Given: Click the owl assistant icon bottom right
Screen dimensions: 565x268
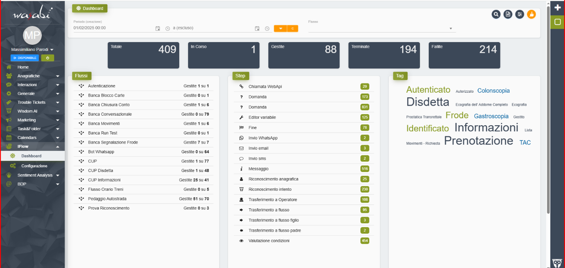Looking at the screenshot, I should point(557,263).
